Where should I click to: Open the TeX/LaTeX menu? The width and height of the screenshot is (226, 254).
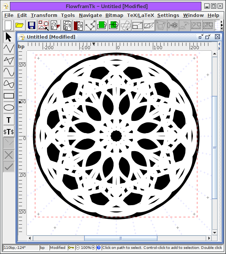(x=140, y=15)
